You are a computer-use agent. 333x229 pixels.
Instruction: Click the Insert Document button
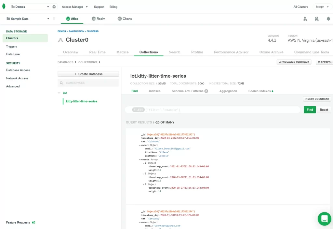(317, 99)
